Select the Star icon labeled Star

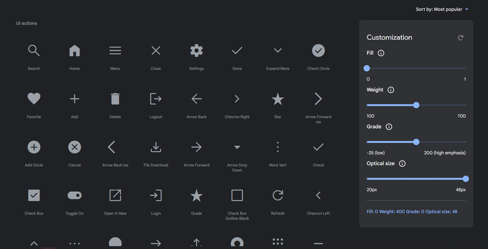pos(278,99)
